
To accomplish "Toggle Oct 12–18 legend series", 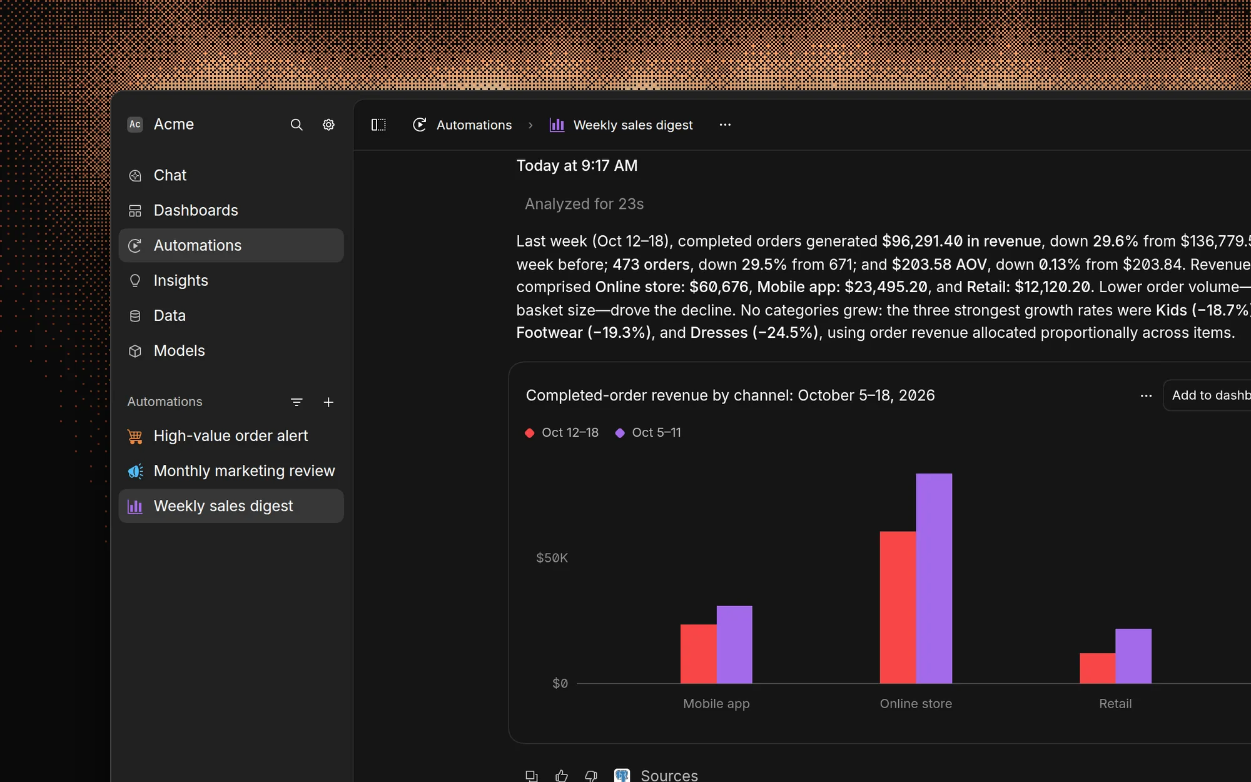I will pyautogui.click(x=562, y=432).
